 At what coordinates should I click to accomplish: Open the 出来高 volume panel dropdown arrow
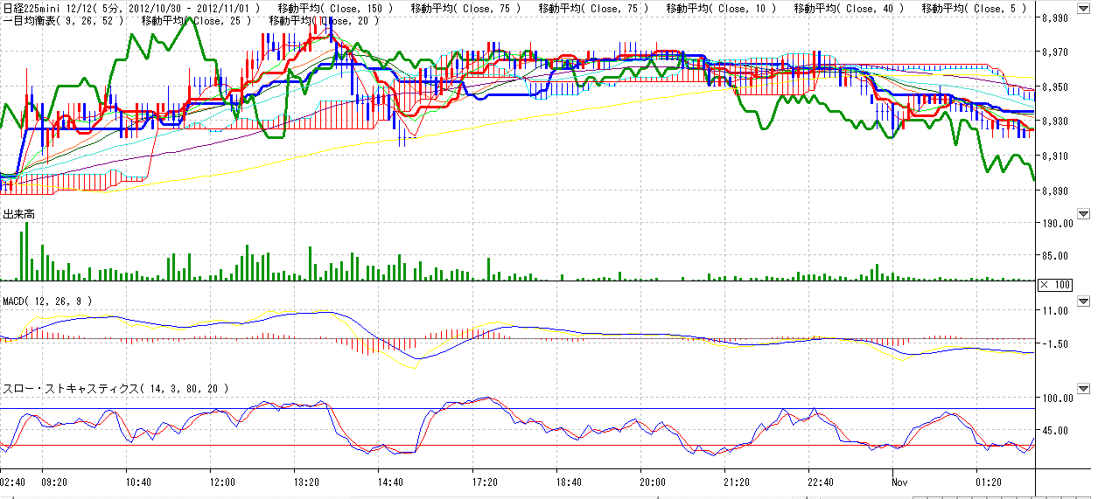[x=1084, y=214]
